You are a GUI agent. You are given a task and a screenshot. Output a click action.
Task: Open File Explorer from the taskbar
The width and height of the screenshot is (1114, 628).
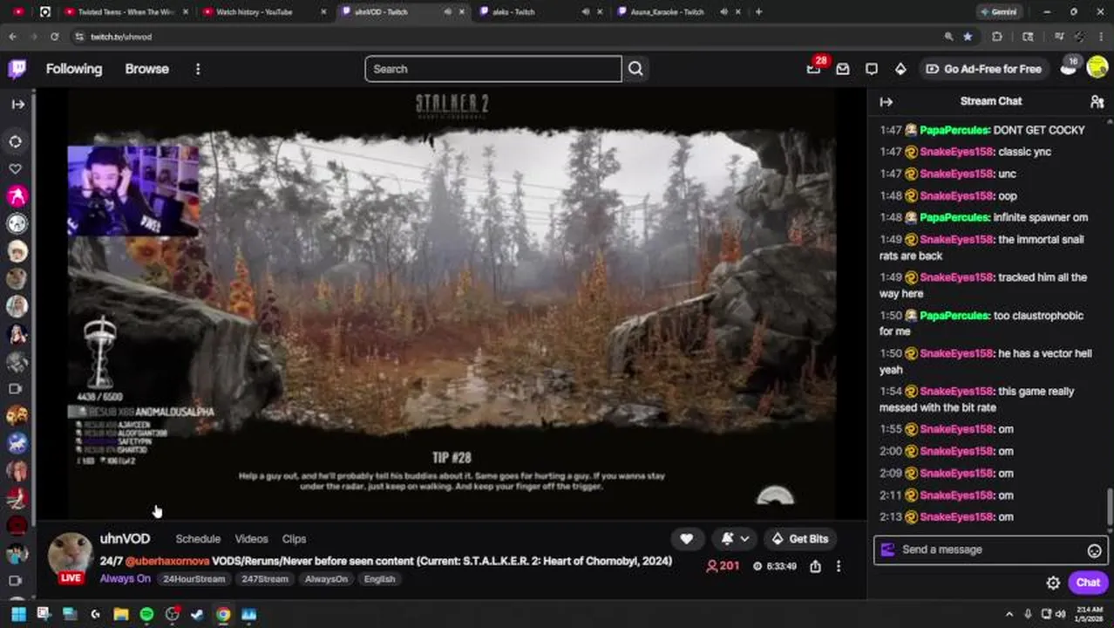pyautogui.click(x=121, y=614)
